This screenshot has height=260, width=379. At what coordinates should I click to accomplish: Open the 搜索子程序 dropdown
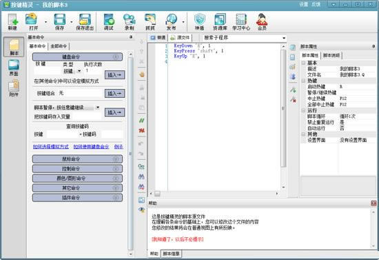tap(284, 38)
